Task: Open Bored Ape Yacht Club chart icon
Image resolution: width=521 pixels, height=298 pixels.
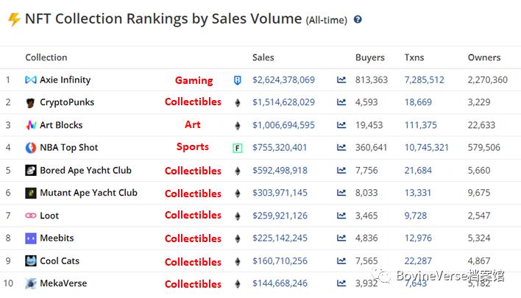Action: 341,171
